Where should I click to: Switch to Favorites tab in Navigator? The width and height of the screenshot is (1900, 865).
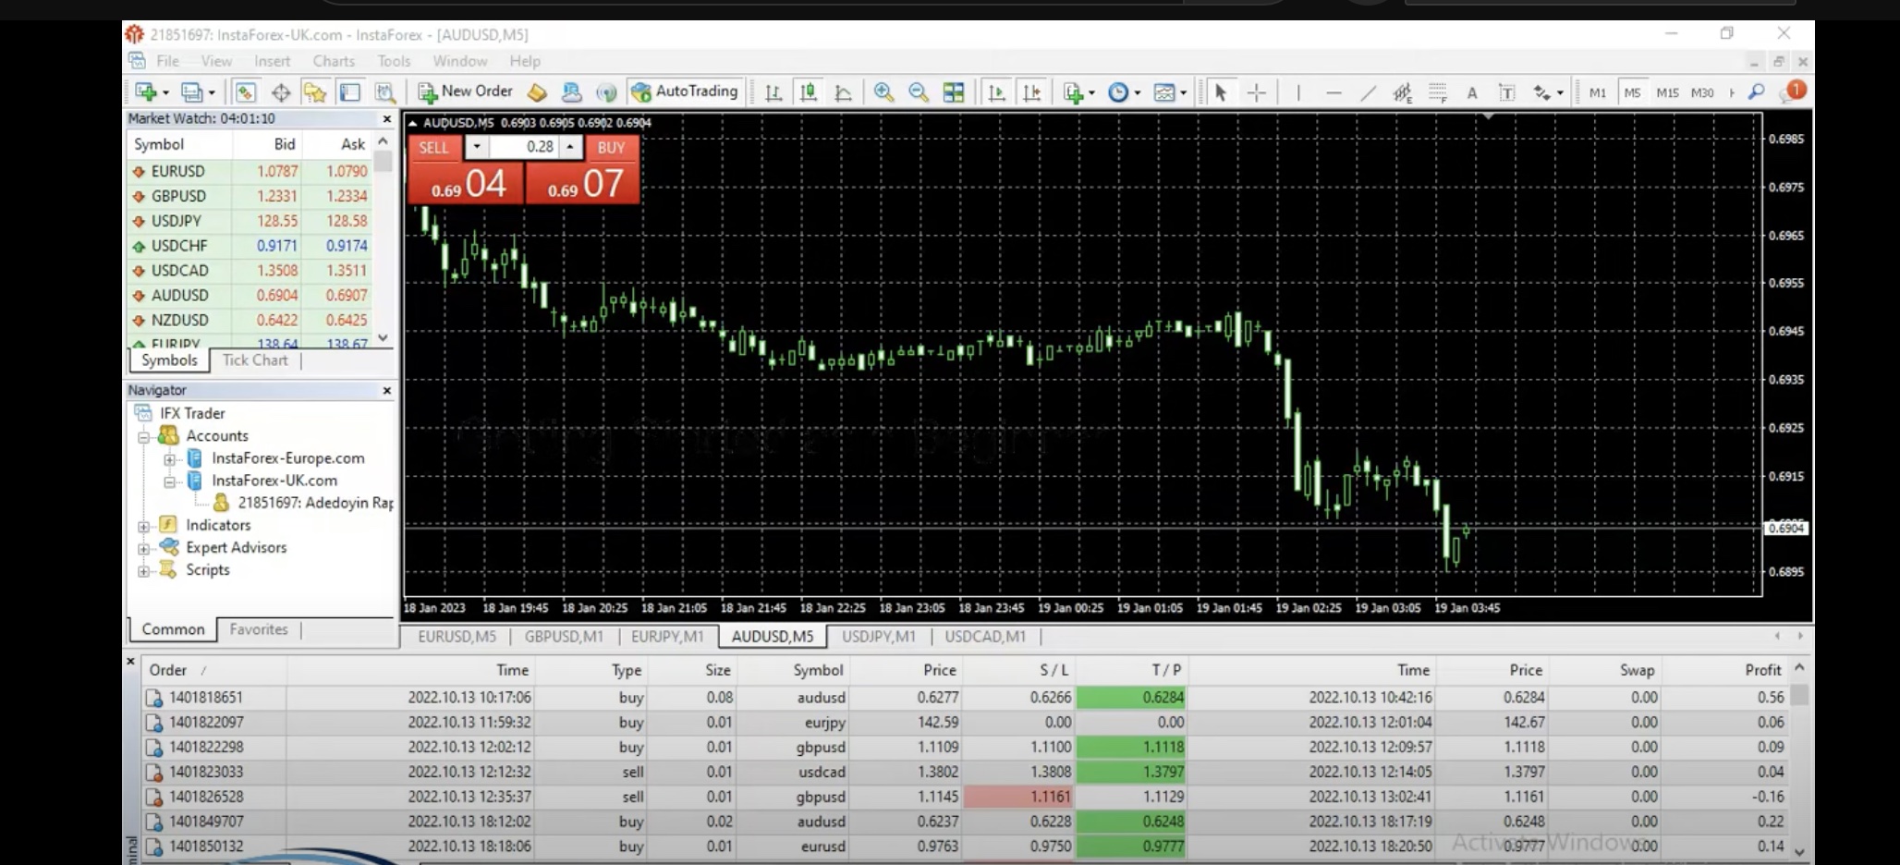tap(259, 629)
